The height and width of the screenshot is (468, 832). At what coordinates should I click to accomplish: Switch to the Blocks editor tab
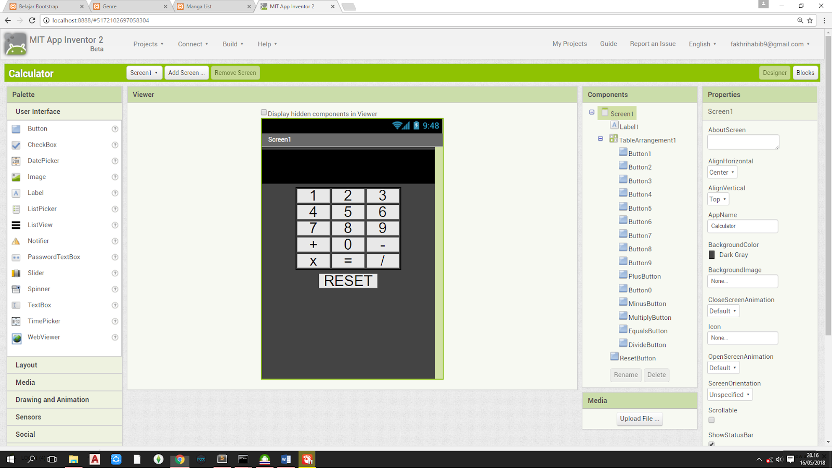pos(805,72)
